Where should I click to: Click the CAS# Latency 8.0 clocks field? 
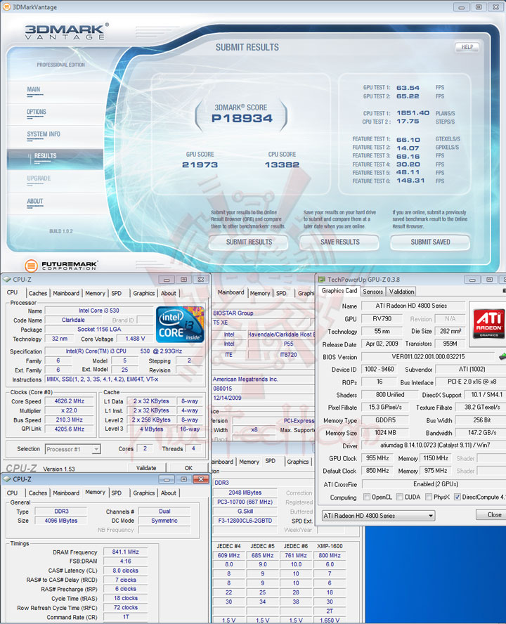coord(125,571)
